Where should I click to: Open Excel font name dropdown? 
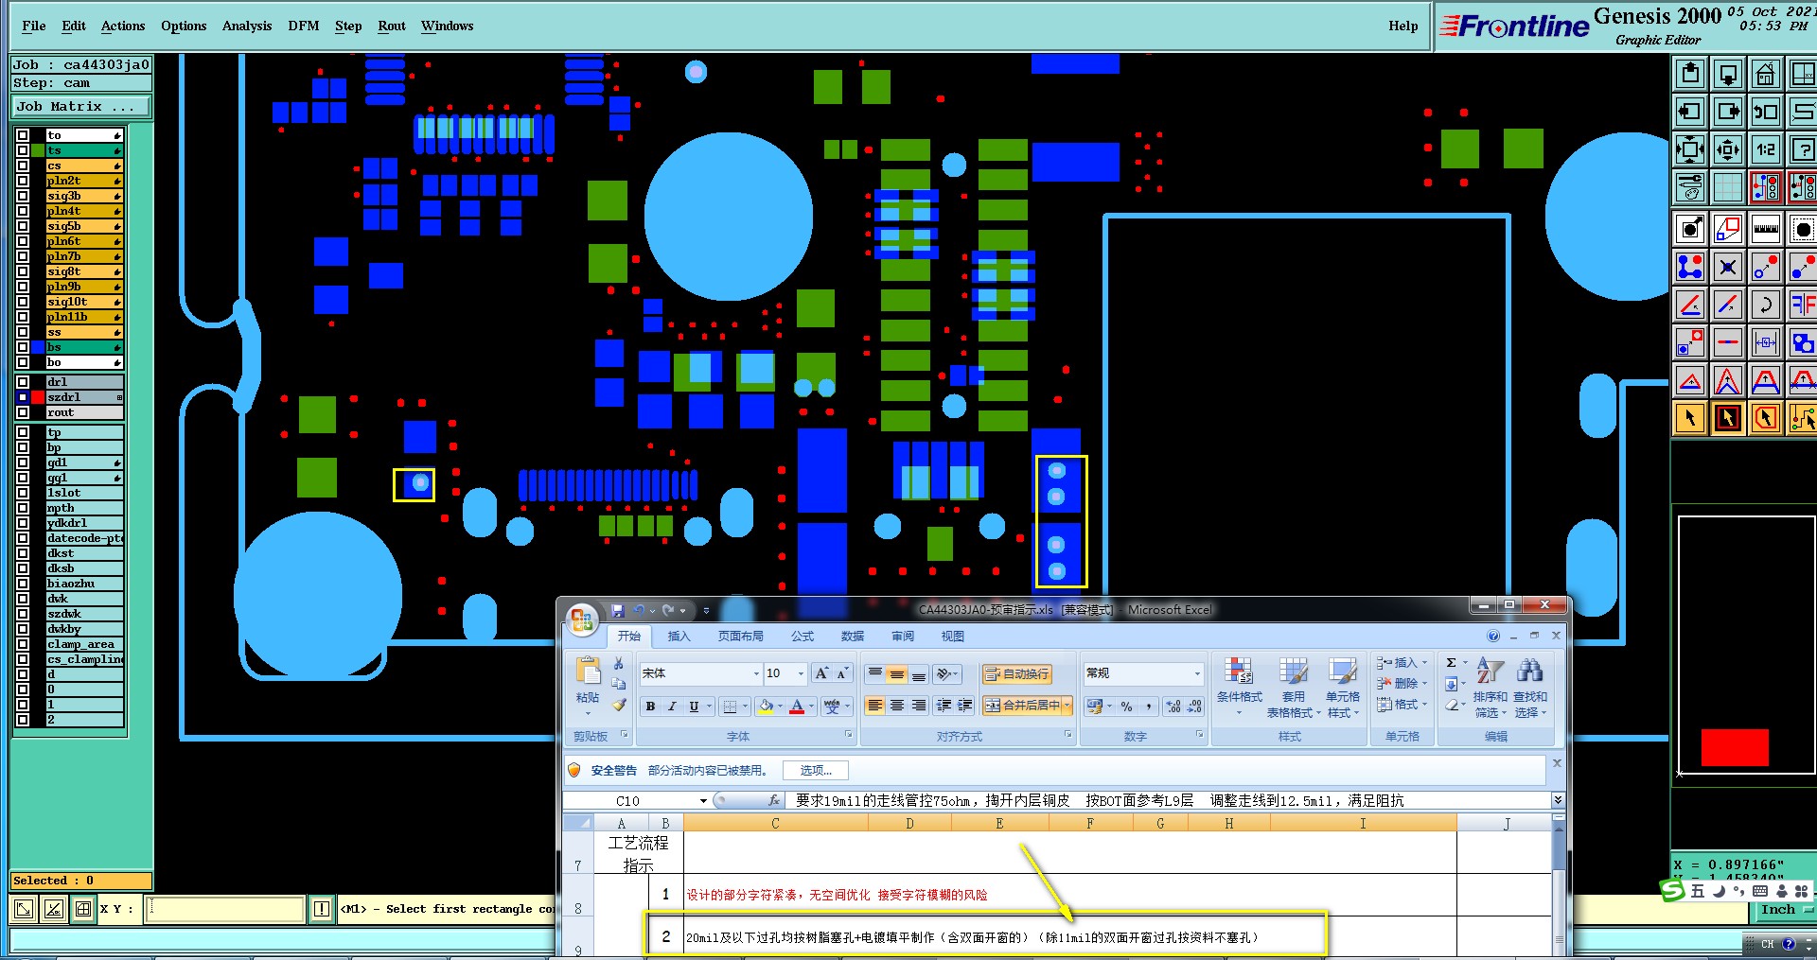coord(756,673)
